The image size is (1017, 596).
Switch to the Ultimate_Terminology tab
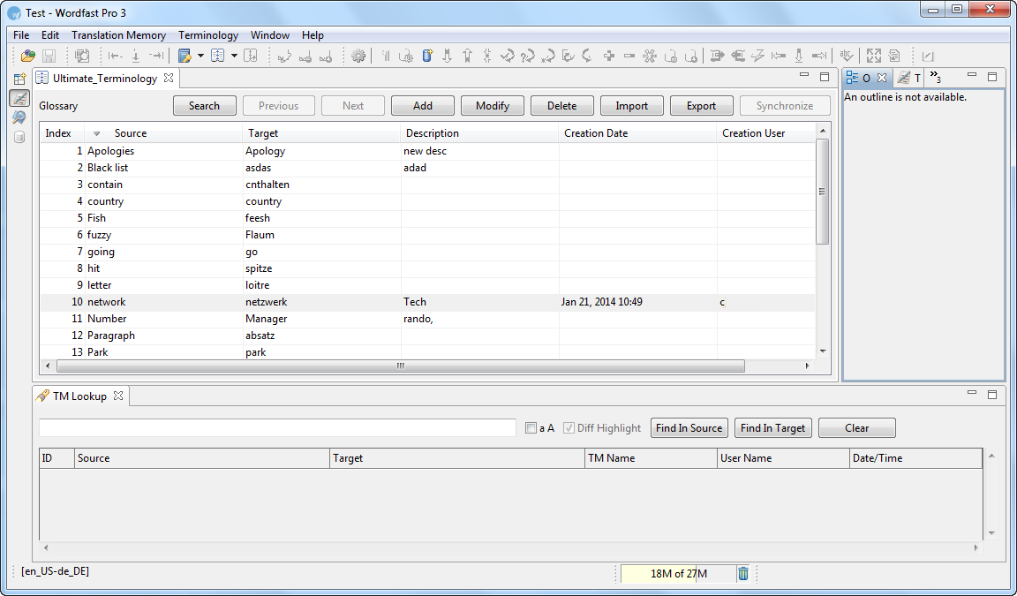(105, 79)
